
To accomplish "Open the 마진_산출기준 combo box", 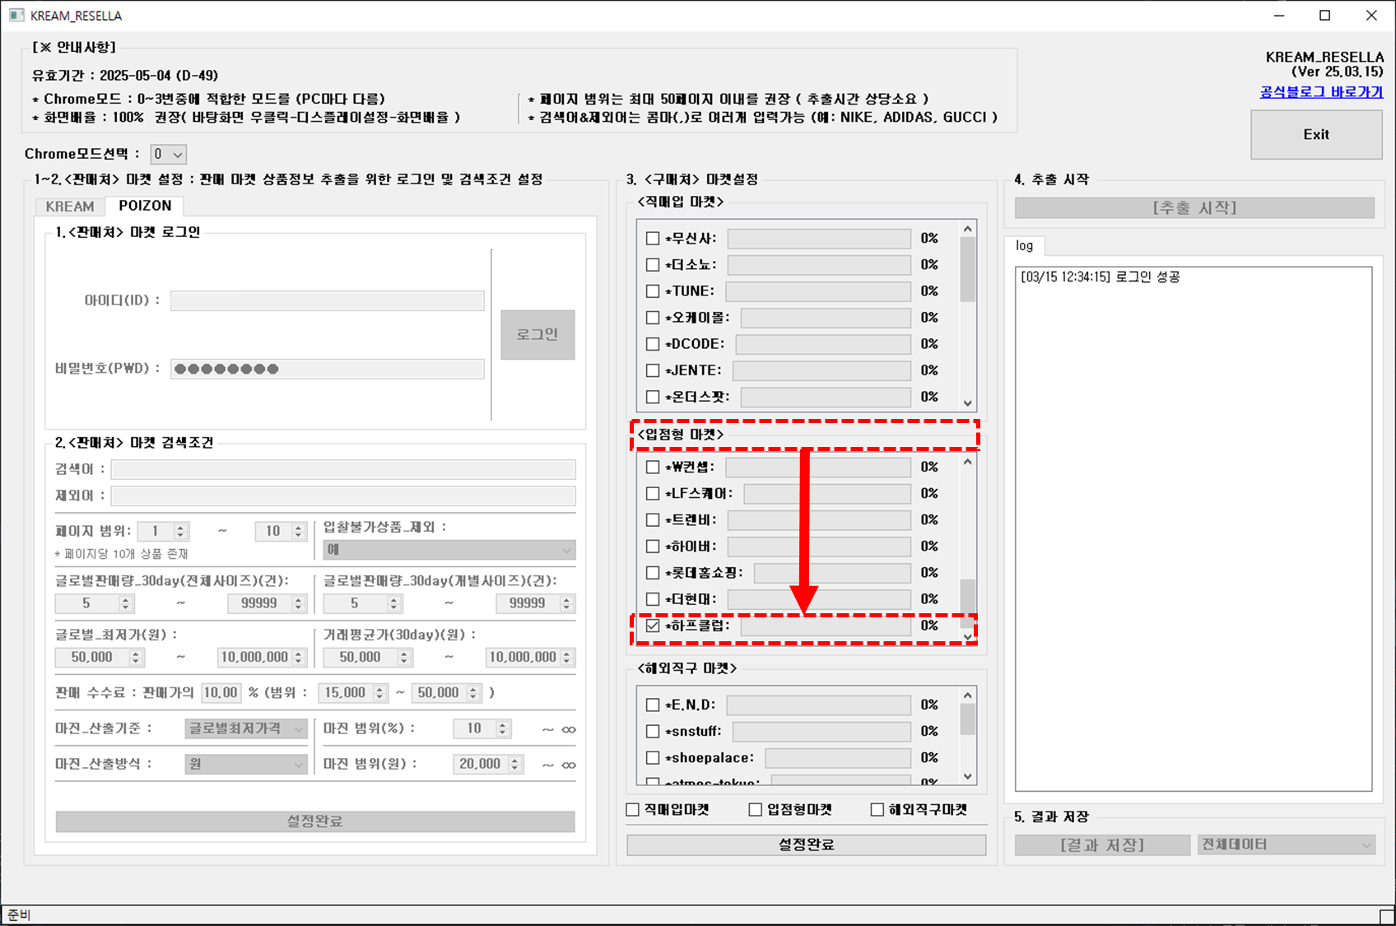I will point(246,728).
